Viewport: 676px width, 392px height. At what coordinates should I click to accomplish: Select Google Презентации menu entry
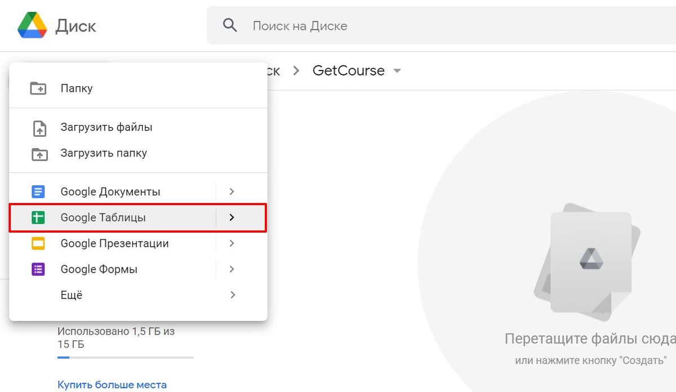click(x=138, y=244)
